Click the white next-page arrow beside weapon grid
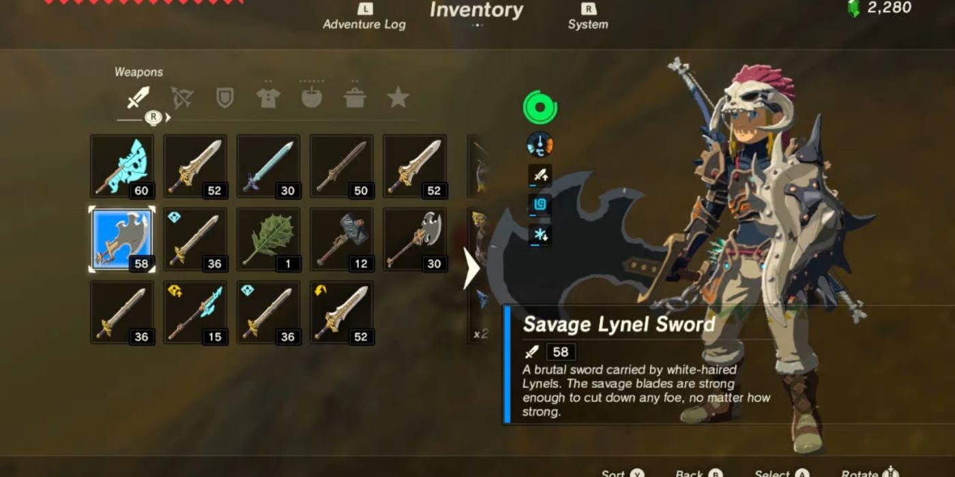This screenshot has height=477, width=955. coord(471,268)
